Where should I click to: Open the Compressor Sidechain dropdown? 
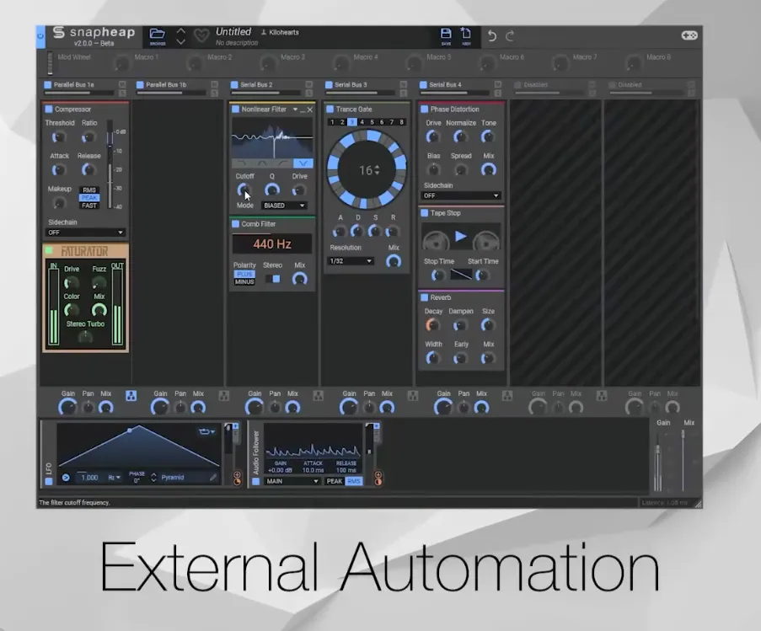85,233
